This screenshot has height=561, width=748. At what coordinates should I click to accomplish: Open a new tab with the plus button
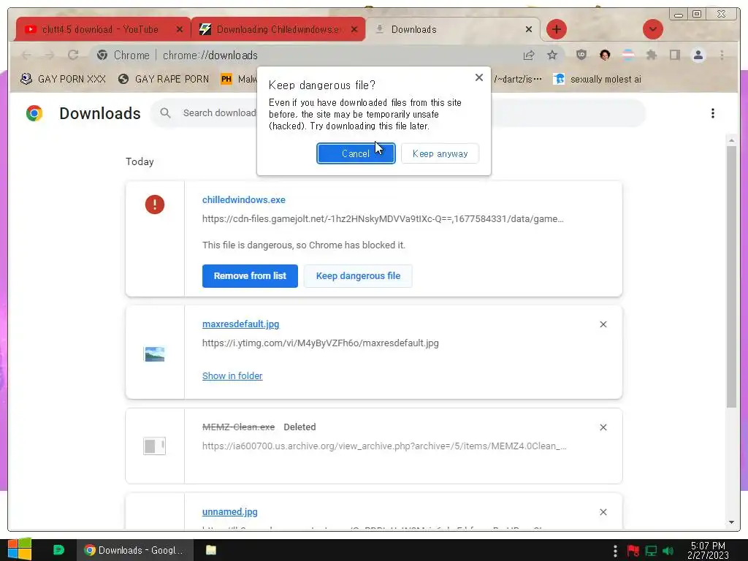point(556,29)
